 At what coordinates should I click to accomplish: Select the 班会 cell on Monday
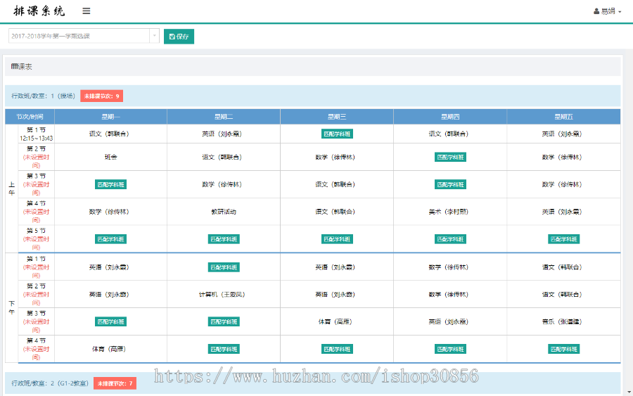[x=110, y=157]
